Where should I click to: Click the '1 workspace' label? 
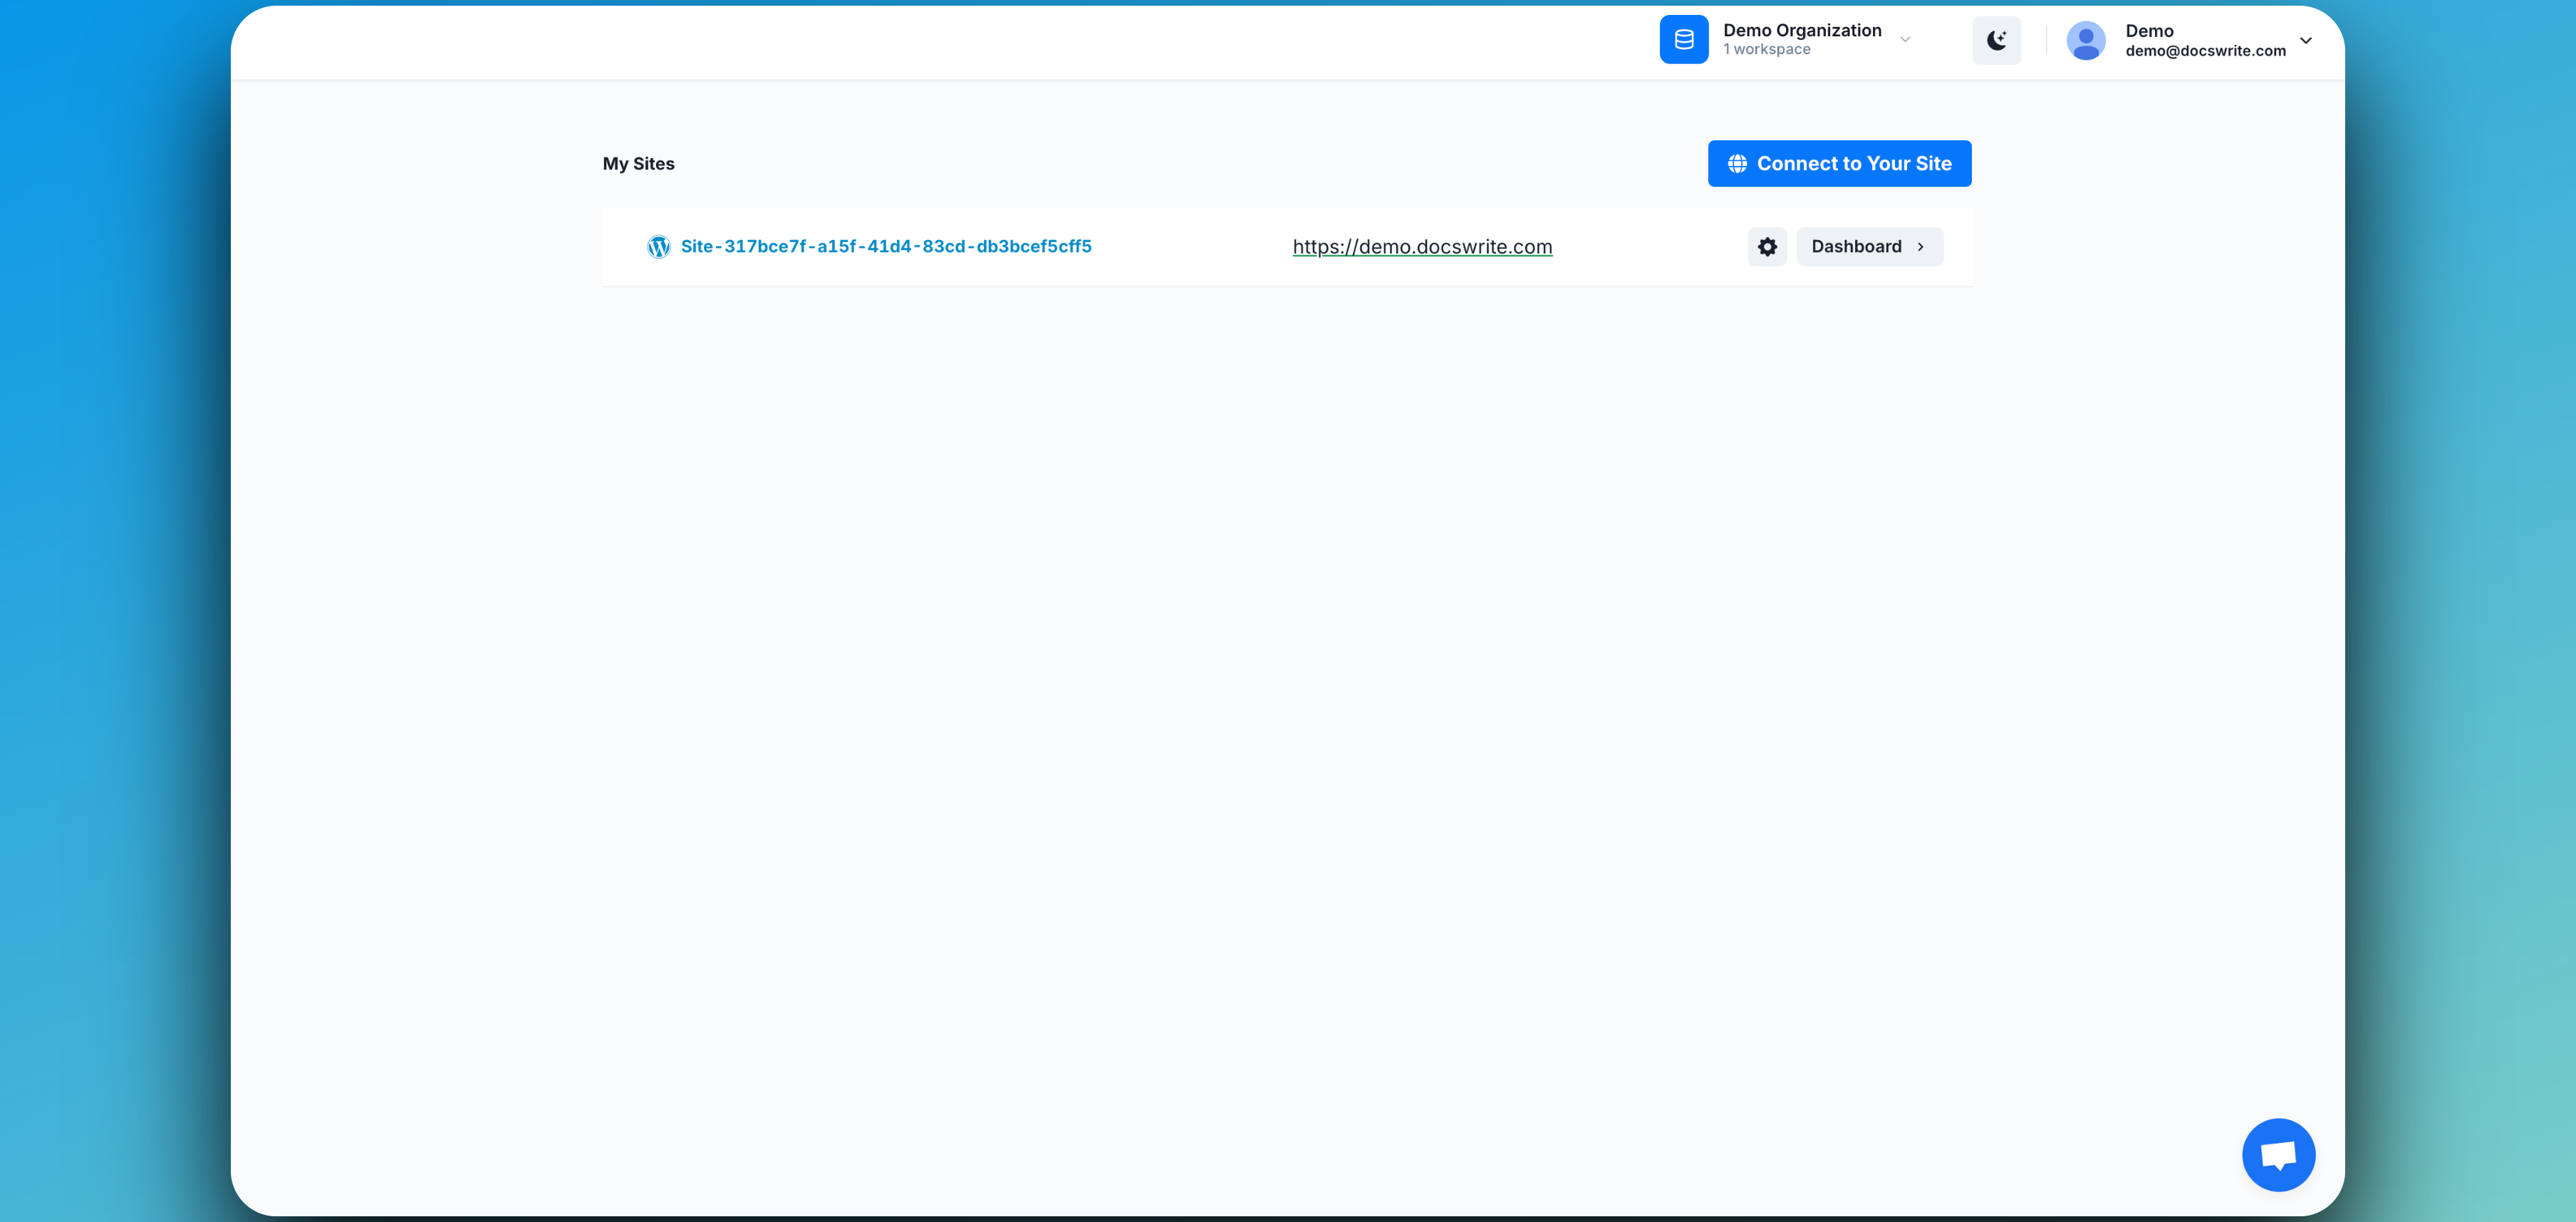pyautogui.click(x=1766, y=50)
